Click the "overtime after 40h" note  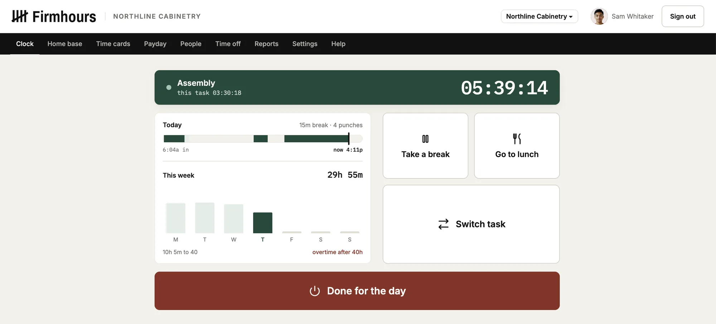click(x=338, y=252)
